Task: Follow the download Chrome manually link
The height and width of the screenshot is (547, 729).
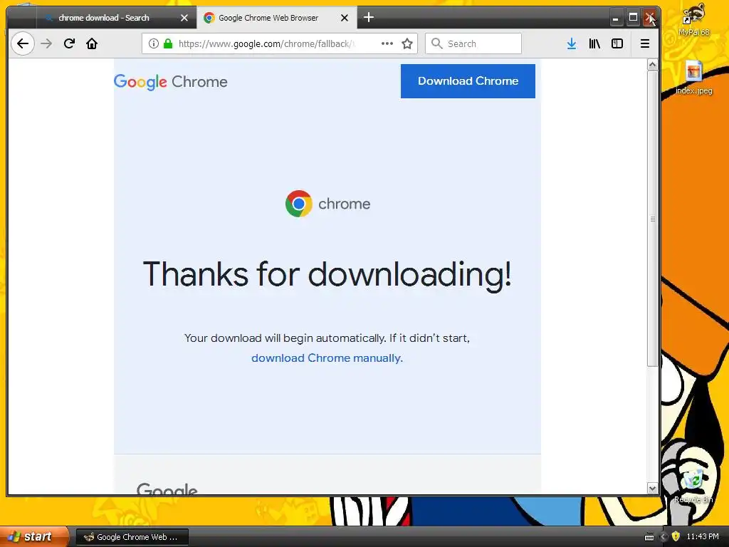Action: (x=327, y=358)
